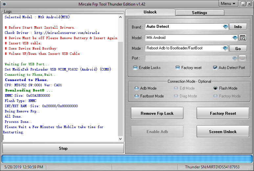Select Adb Mode radio button
The height and width of the screenshot is (171, 254).
click(x=136, y=88)
